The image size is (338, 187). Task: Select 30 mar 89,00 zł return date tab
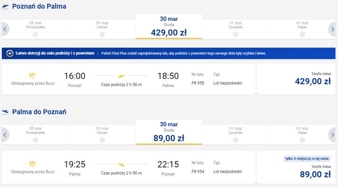168,132
